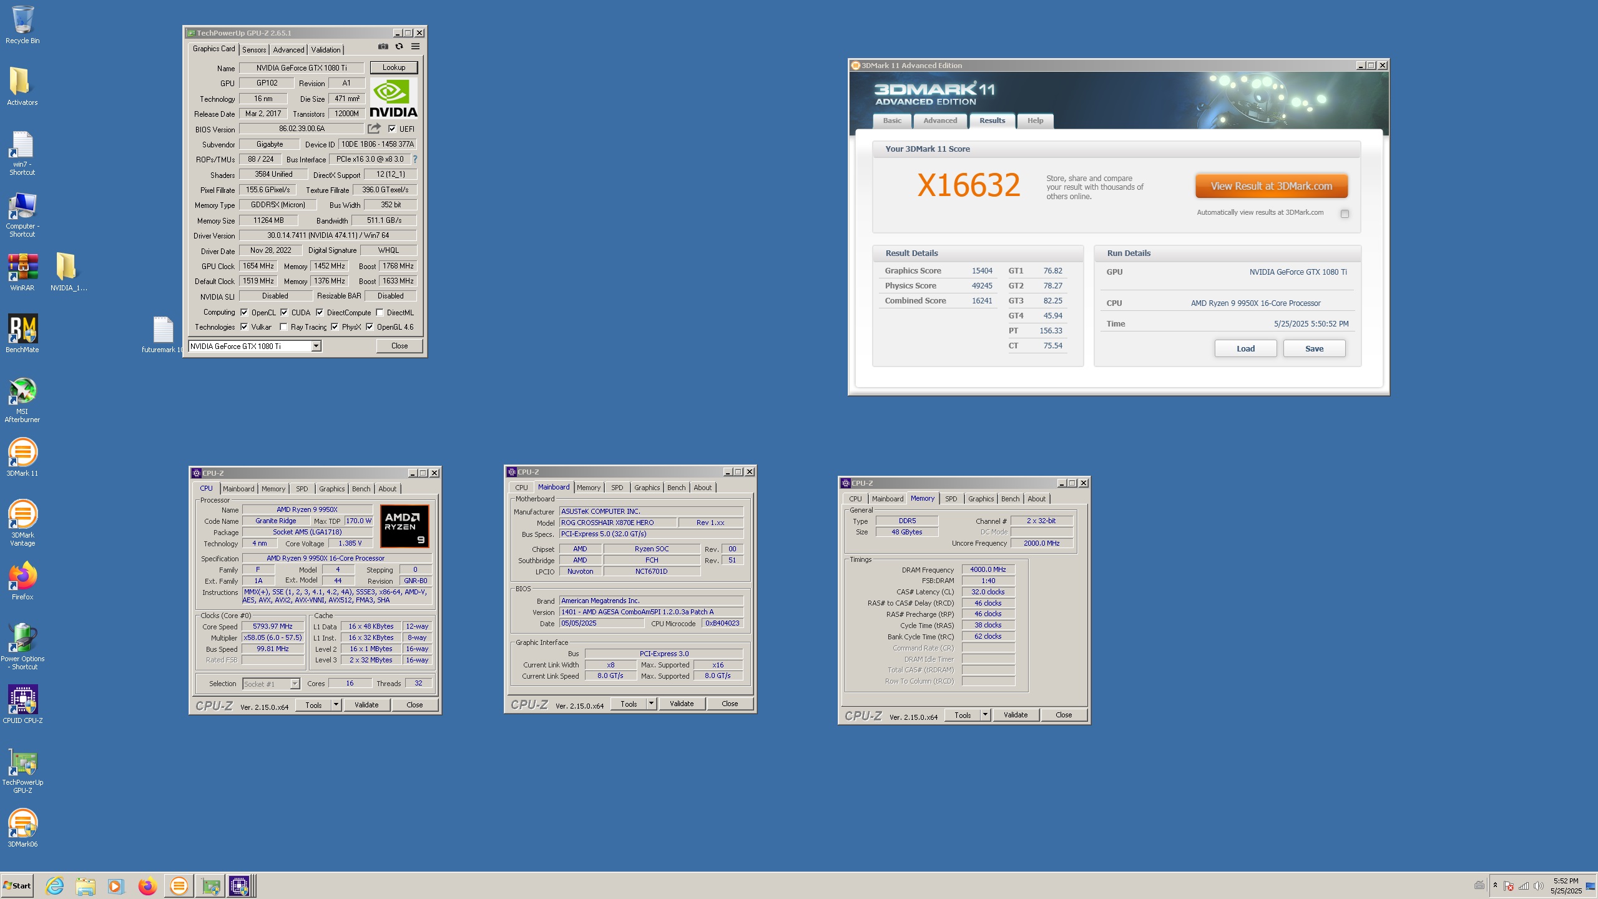Image resolution: width=1598 pixels, height=899 pixels.
Task: Click View Result at 3DMark.com button
Action: click(1272, 186)
